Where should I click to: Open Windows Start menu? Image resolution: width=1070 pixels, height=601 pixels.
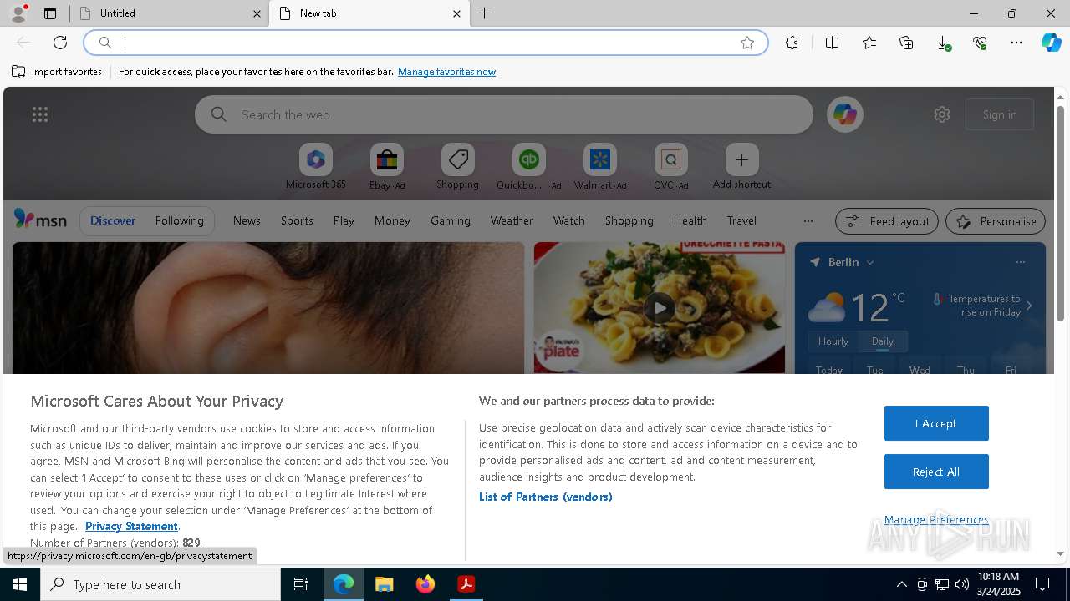[x=20, y=584]
